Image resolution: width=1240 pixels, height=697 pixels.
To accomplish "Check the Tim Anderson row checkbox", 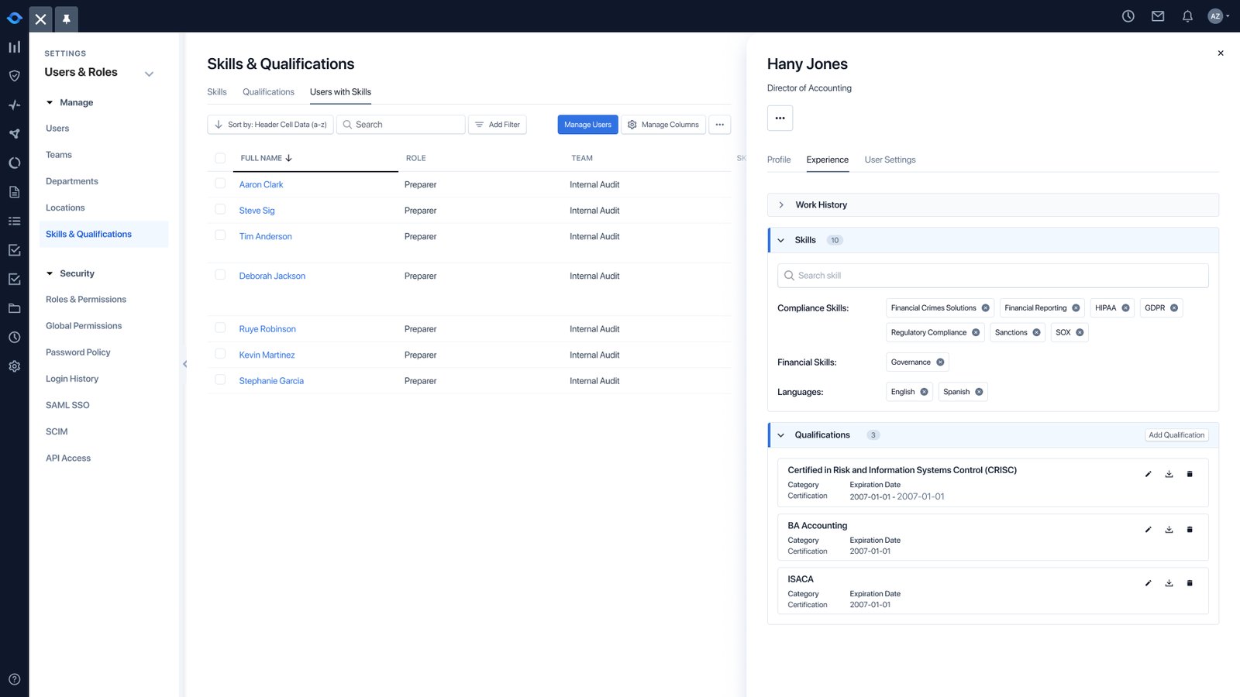I will click(x=220, y=235).
